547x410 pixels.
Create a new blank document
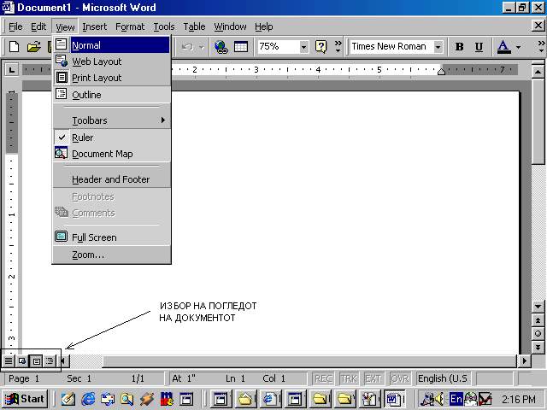click(x=14, y=46)
